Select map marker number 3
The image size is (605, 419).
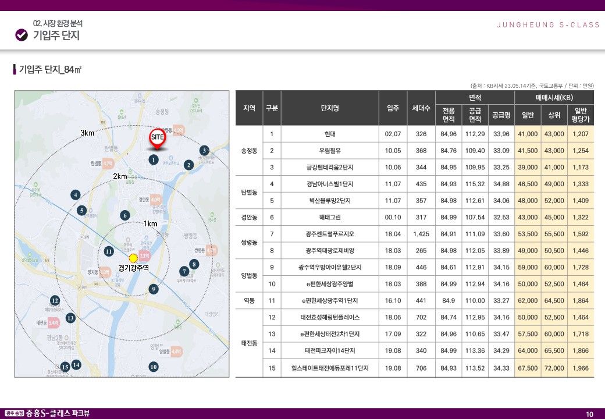click(x=204, y=150)
